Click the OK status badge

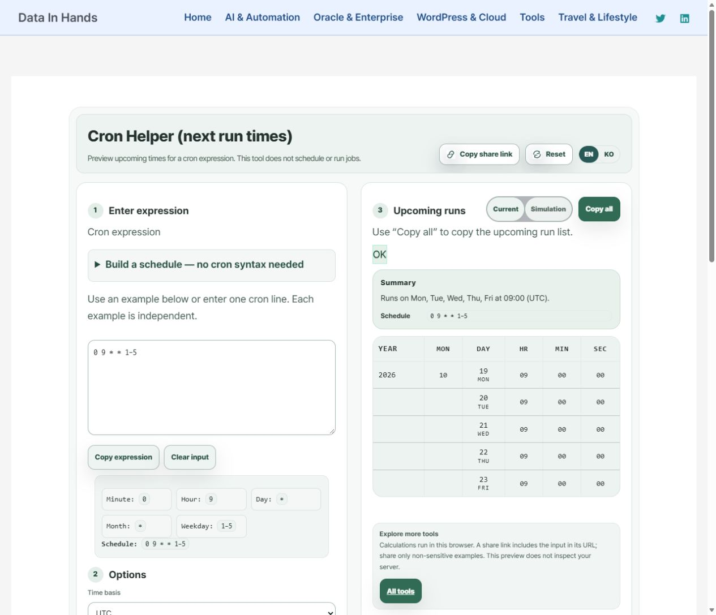coord(379,255)
